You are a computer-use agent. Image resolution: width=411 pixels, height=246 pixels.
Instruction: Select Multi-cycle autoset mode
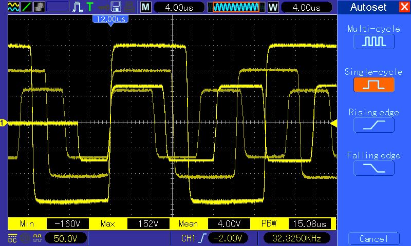373,42
